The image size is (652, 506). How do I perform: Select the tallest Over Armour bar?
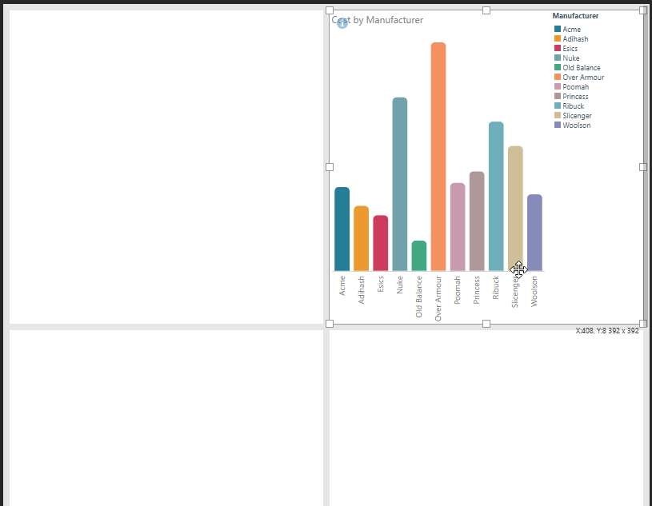[x=438, y=157]
